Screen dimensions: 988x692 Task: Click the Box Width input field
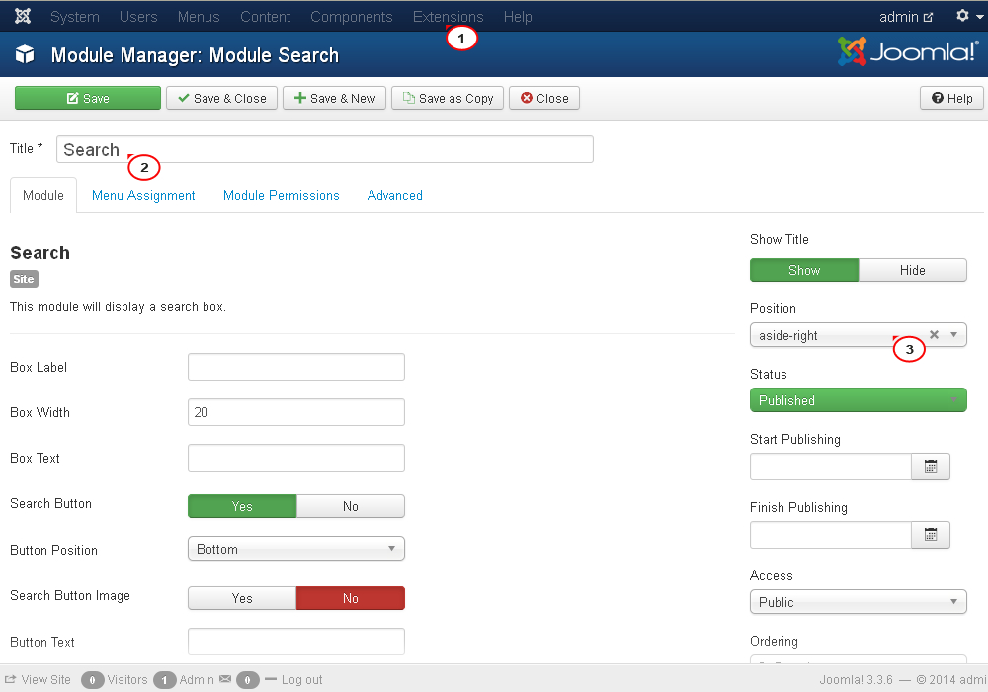point(295,412)
